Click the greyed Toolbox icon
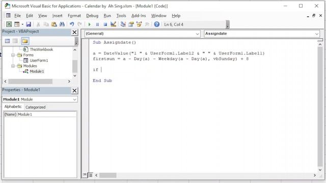Screen dimensions: 326x183 tap(147, 24)
